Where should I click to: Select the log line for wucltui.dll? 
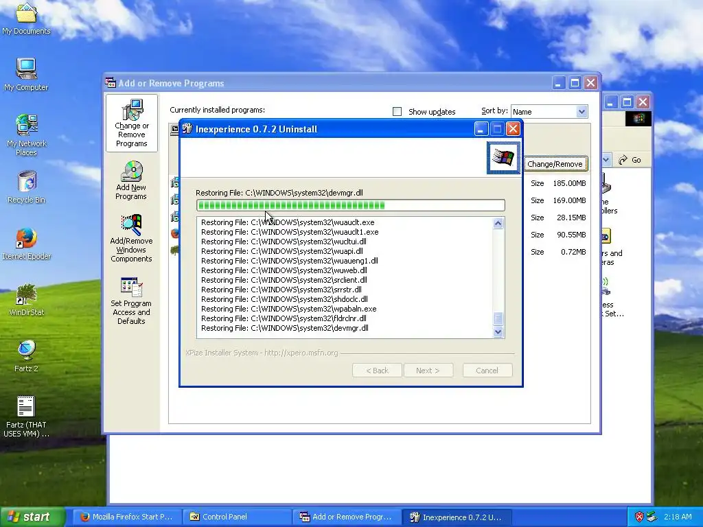coord(284,242)
